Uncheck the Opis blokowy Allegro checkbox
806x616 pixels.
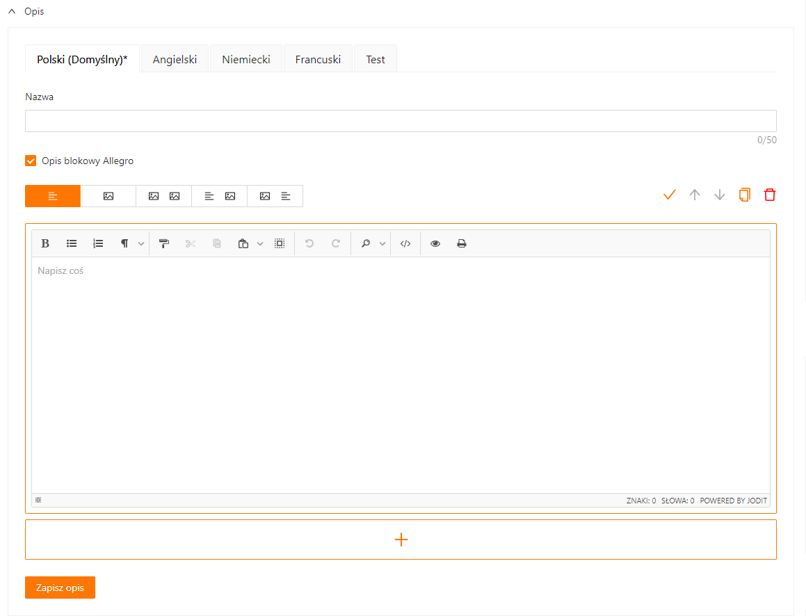31,161
